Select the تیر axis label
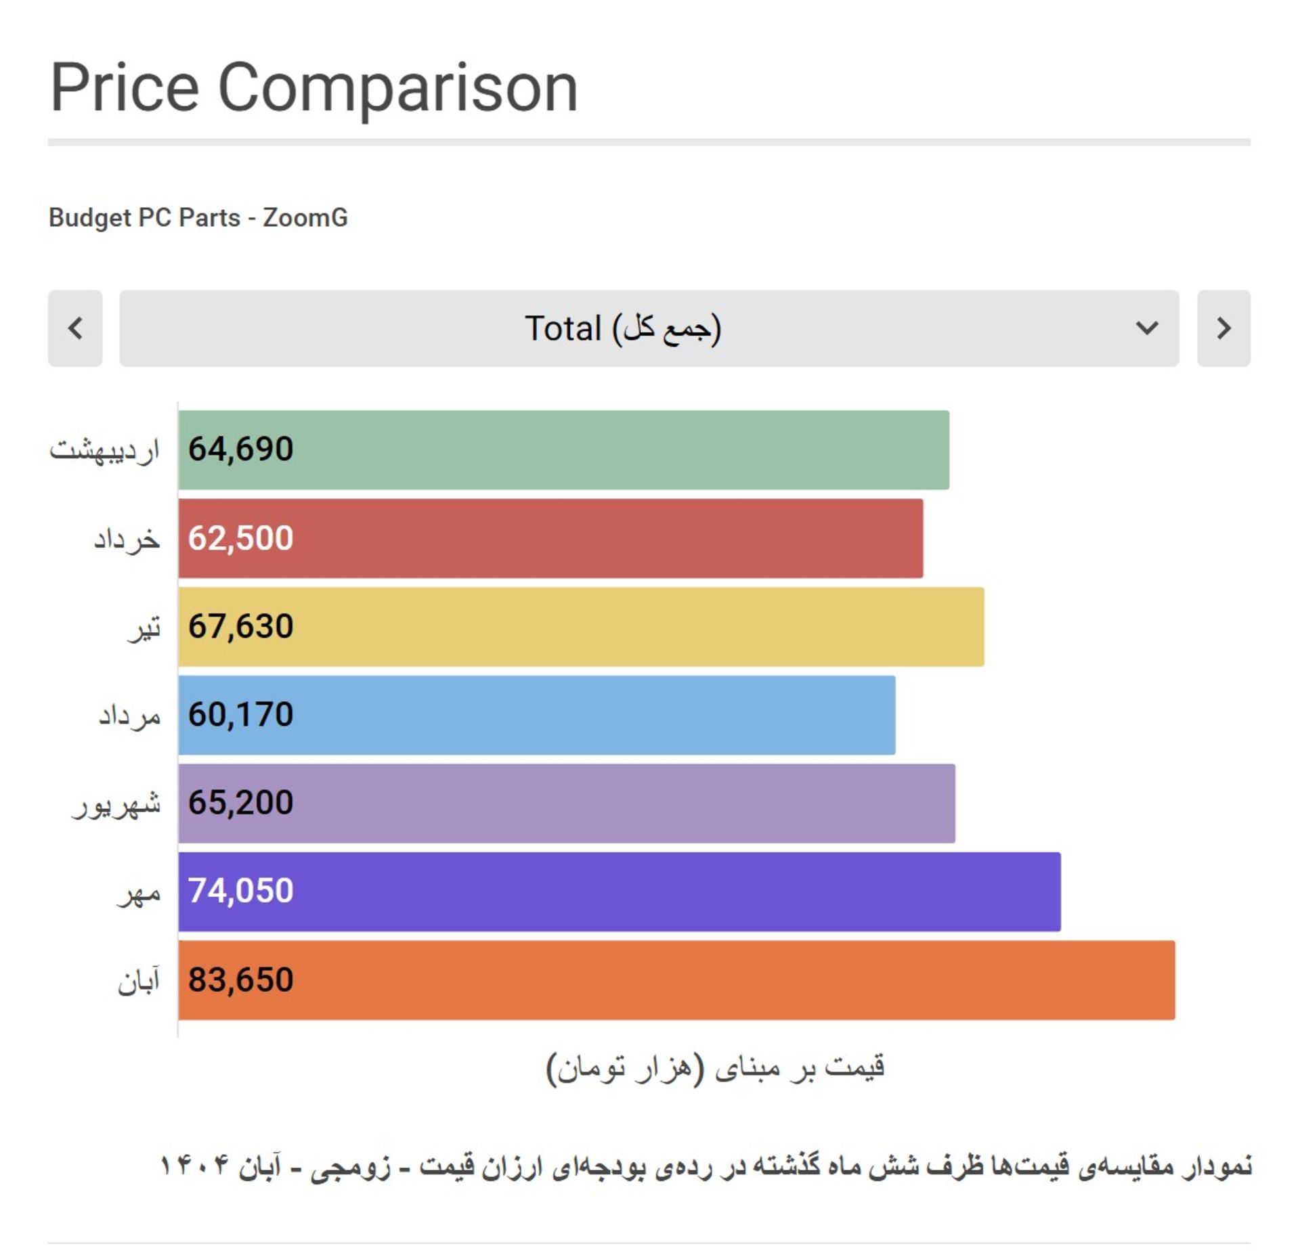Image resolution: width=1300 pixels, height=1257 pixels. [x=144, y=627]
